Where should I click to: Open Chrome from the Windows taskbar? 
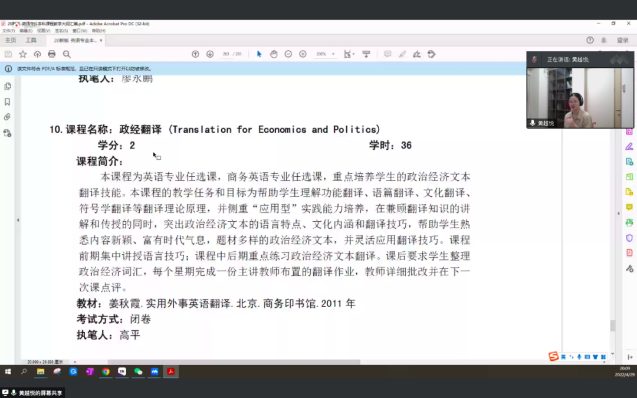pyautogui.click(x=106, y=371)
